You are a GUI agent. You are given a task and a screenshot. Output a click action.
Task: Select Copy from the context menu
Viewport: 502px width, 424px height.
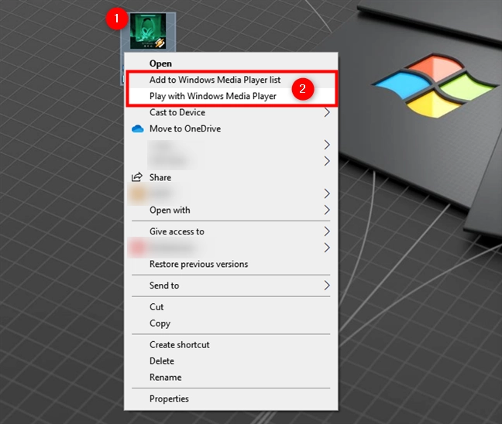pyautogui.click(x=231, y=323)
